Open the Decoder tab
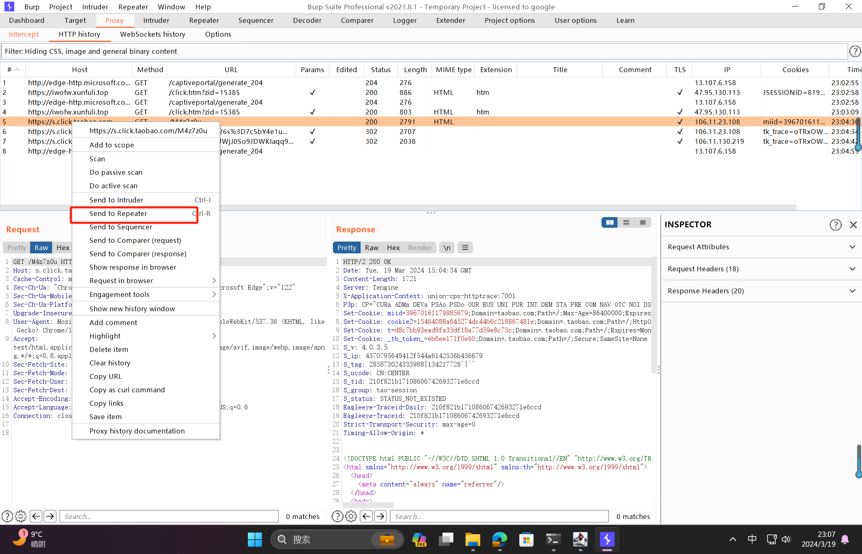 (x=307, y=20)
